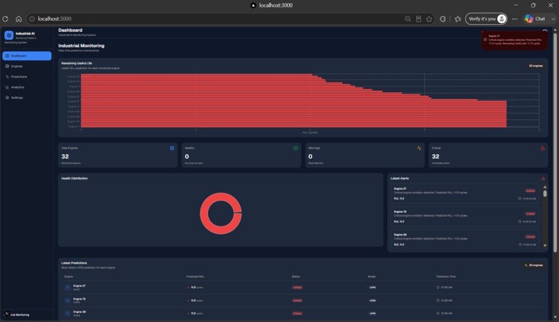Dismiss the Engine 27 toast notification
559x322 pixels.
pyautogui.click(x=482, y=32)
